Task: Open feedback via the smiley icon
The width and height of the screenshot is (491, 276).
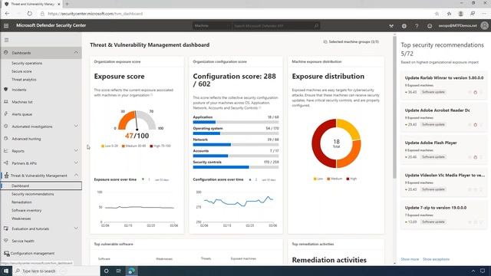Action: coord(430,26)
